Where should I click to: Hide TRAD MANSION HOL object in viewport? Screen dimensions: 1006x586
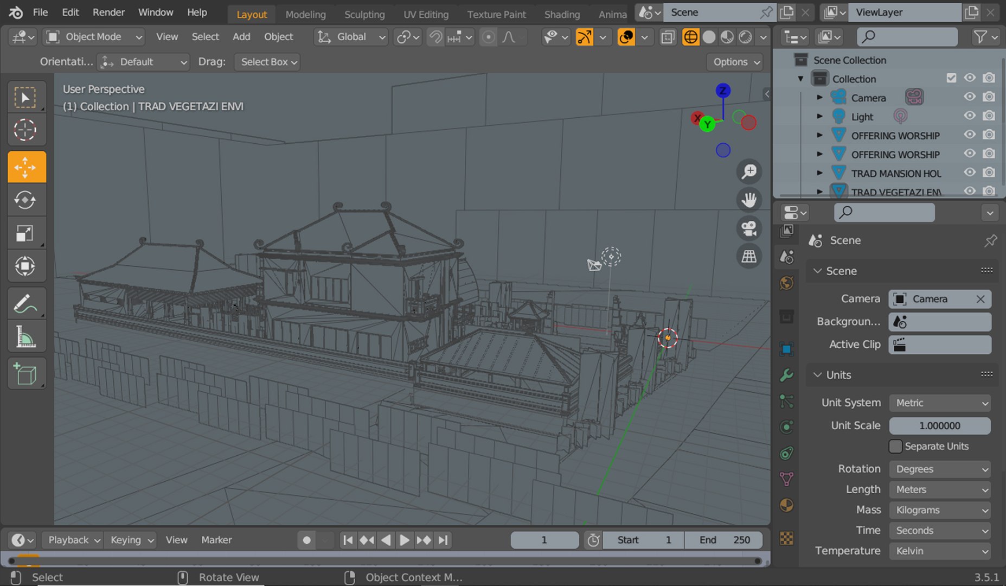970,173
